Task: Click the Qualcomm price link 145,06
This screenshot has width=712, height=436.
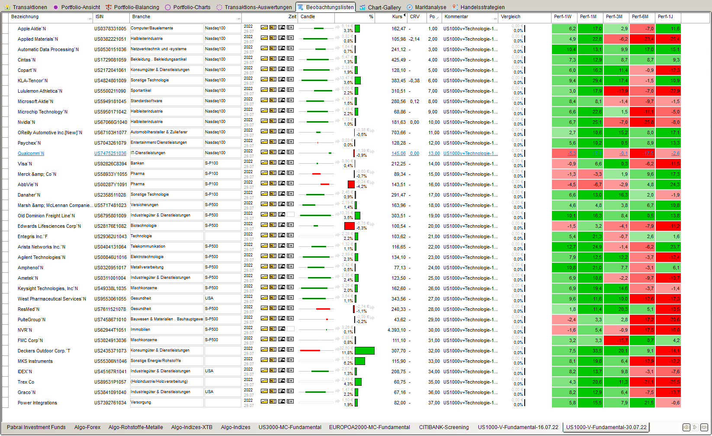Action: pos(399,154)
